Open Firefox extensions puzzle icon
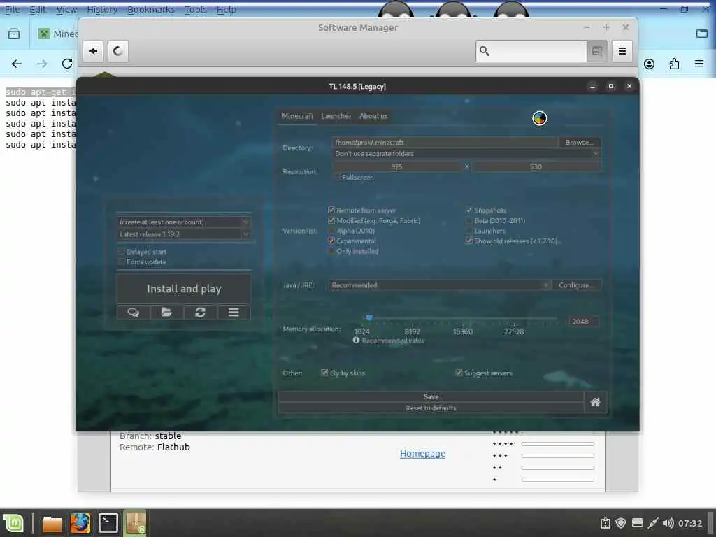 tap(674, 64)
